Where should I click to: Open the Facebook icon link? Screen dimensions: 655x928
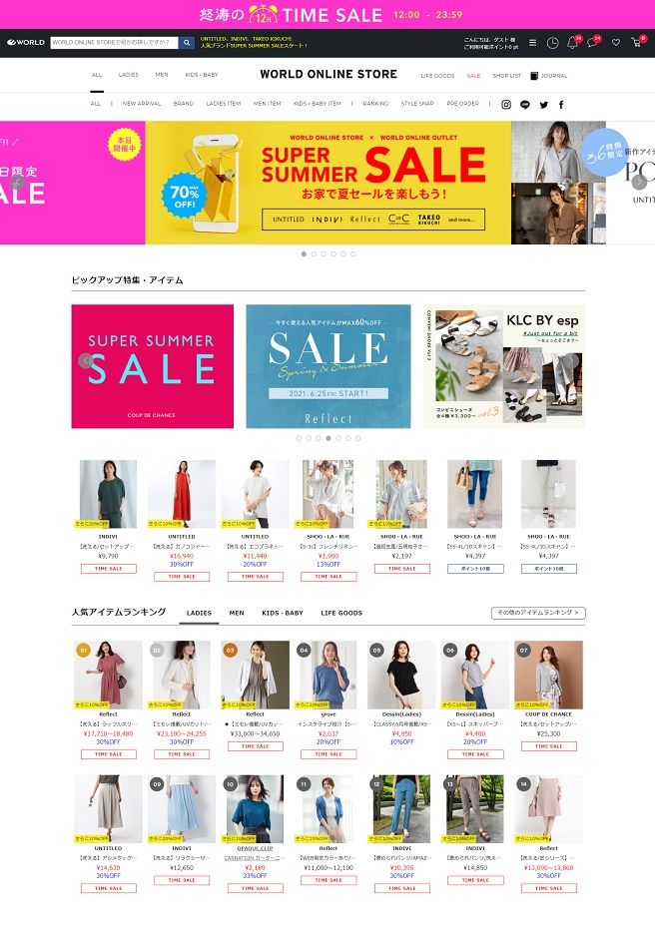click(561, 105)
